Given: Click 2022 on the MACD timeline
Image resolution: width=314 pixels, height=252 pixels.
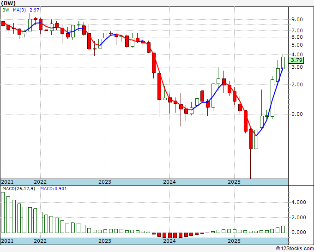Looking at the screenshot, I should point(40,241).
